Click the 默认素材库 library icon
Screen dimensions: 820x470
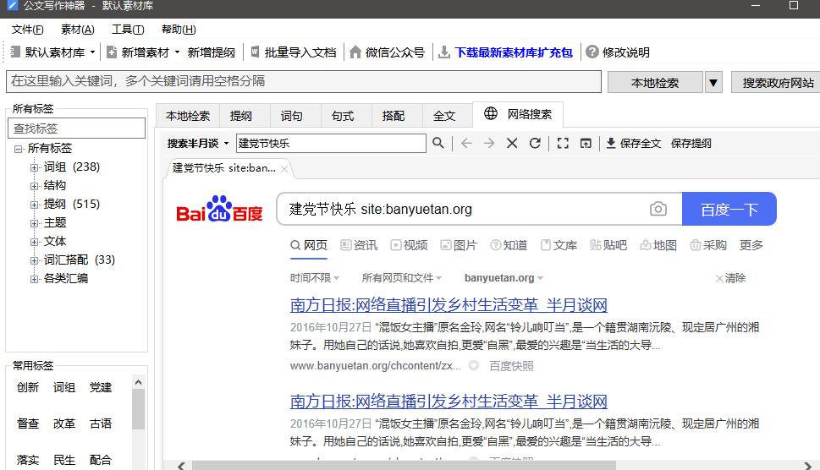coord(15,52)
